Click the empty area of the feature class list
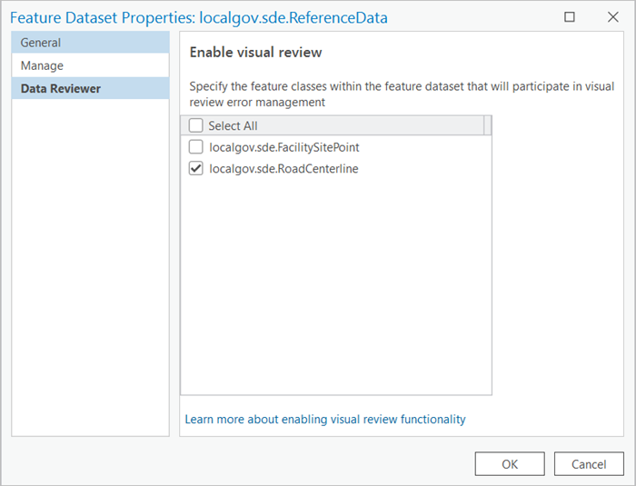Screen dimensions: 636x486 [x=336, y=291]
